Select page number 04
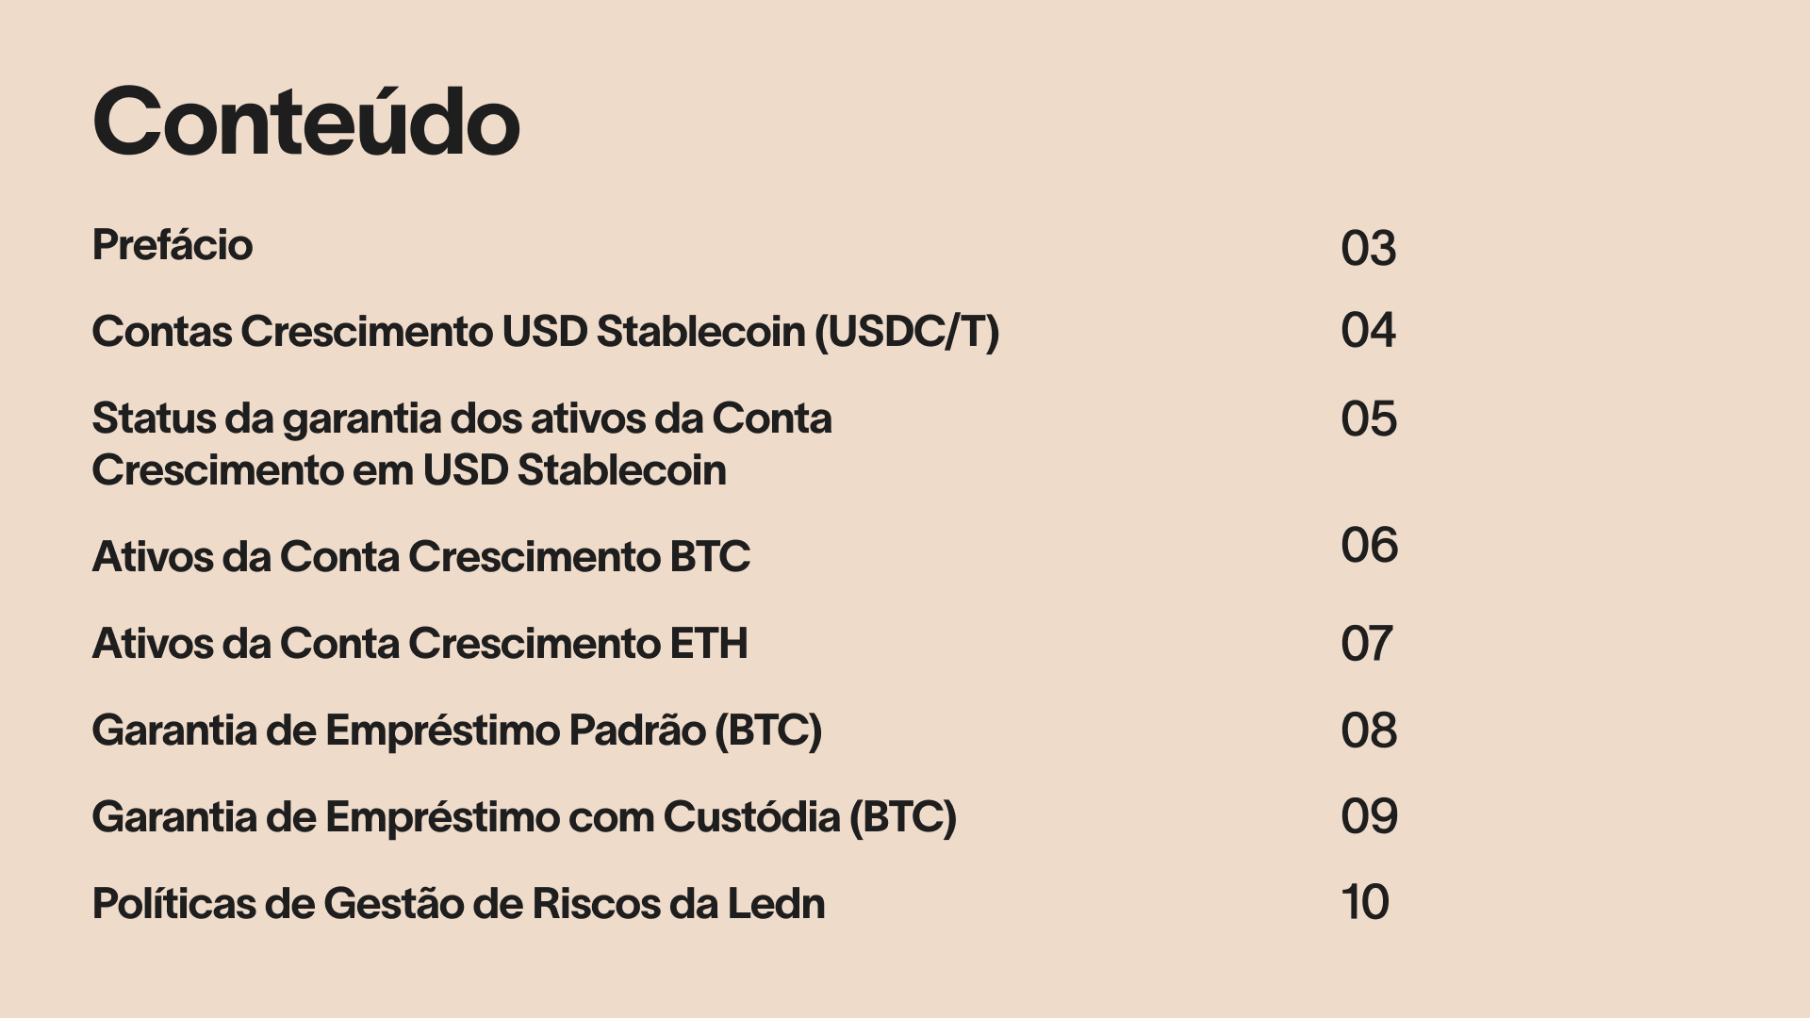Viewport: 1810px width, 1018px height. pos(1369,331)
